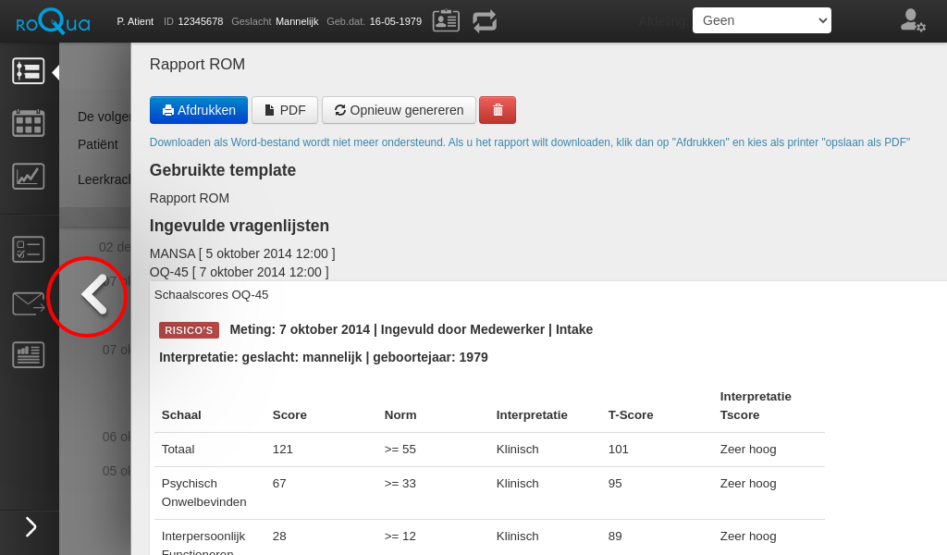The image size is (947, 555).
Task: Click the switch patient arrows icon
Action: (x=485, y=20)
